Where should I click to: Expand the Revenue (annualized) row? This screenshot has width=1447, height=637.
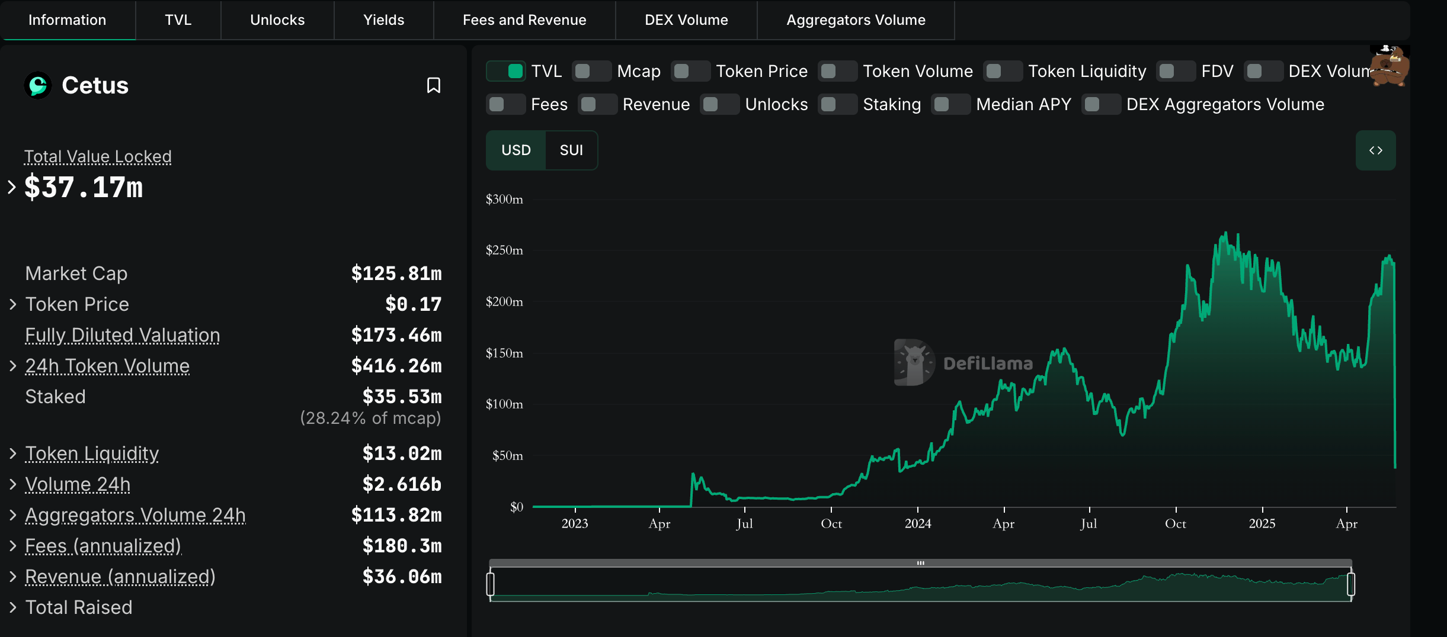[x=13, y=577]
